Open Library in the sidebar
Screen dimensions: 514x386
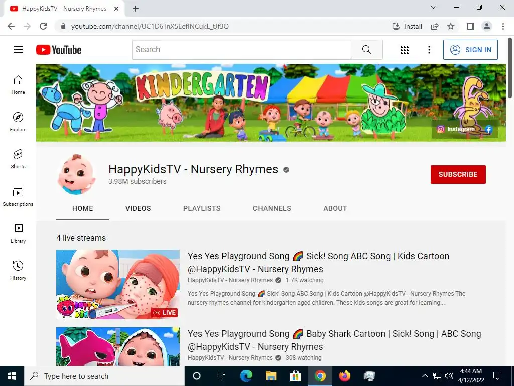pyautogui.click(x=18, y=233)
